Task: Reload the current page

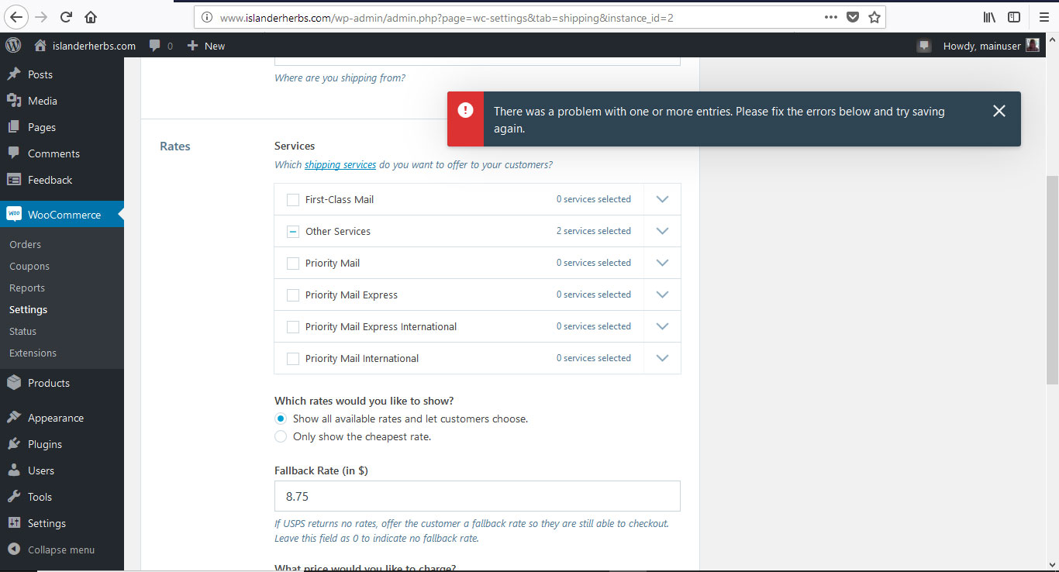Action: pos(66,17)
